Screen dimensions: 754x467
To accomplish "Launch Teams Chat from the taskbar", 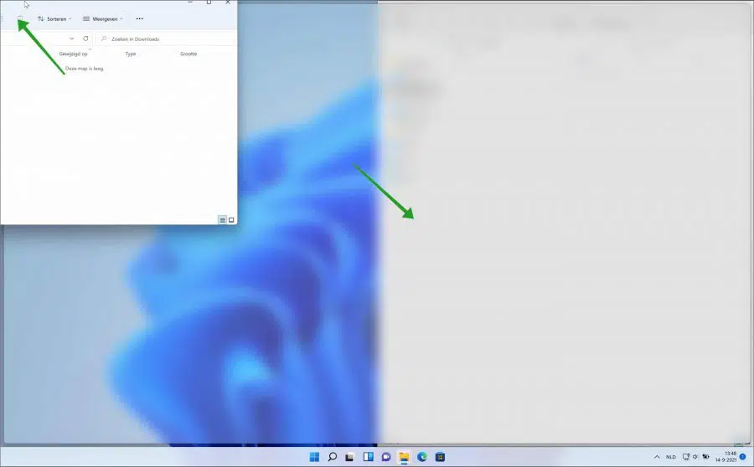I will (x=385, y=457).
